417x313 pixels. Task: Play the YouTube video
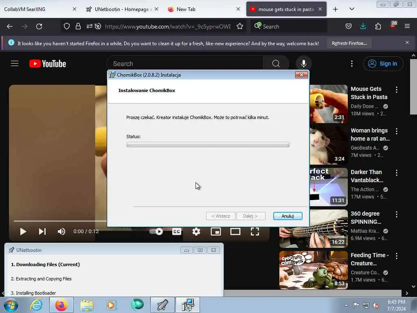[x=23, y=231]
